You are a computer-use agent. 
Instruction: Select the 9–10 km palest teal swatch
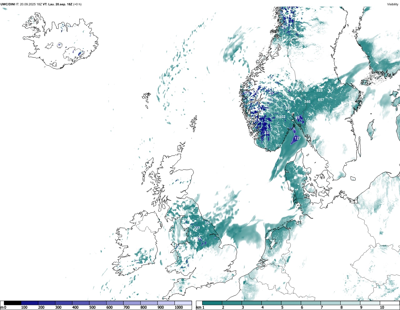(x=370, y=303)
